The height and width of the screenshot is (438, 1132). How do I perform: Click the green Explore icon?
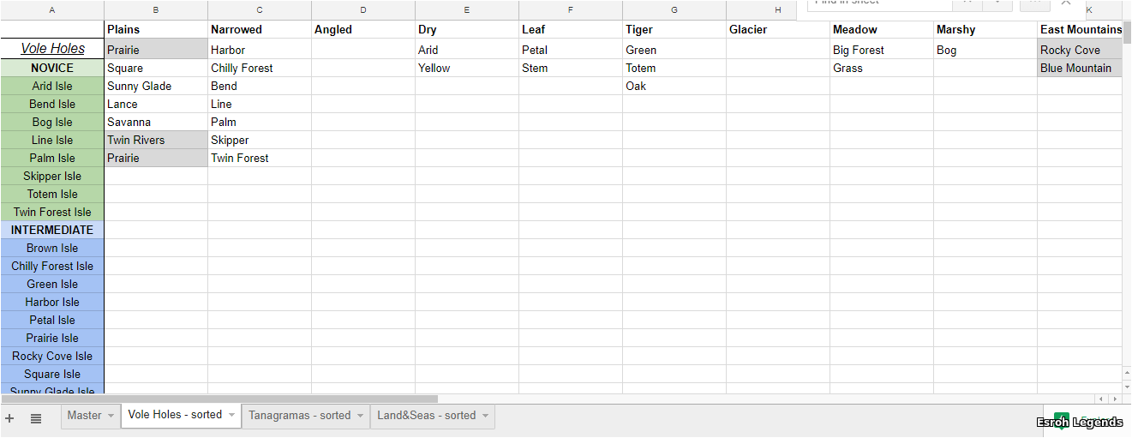click(x=1061, y=421)
